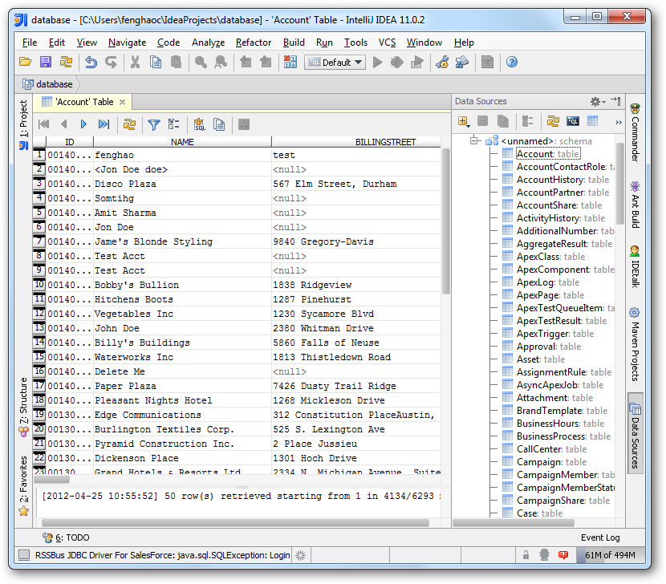Collapse the <unnamed> schema tree node
Viewport: 666px width, 584px height.
coord(475,141)
